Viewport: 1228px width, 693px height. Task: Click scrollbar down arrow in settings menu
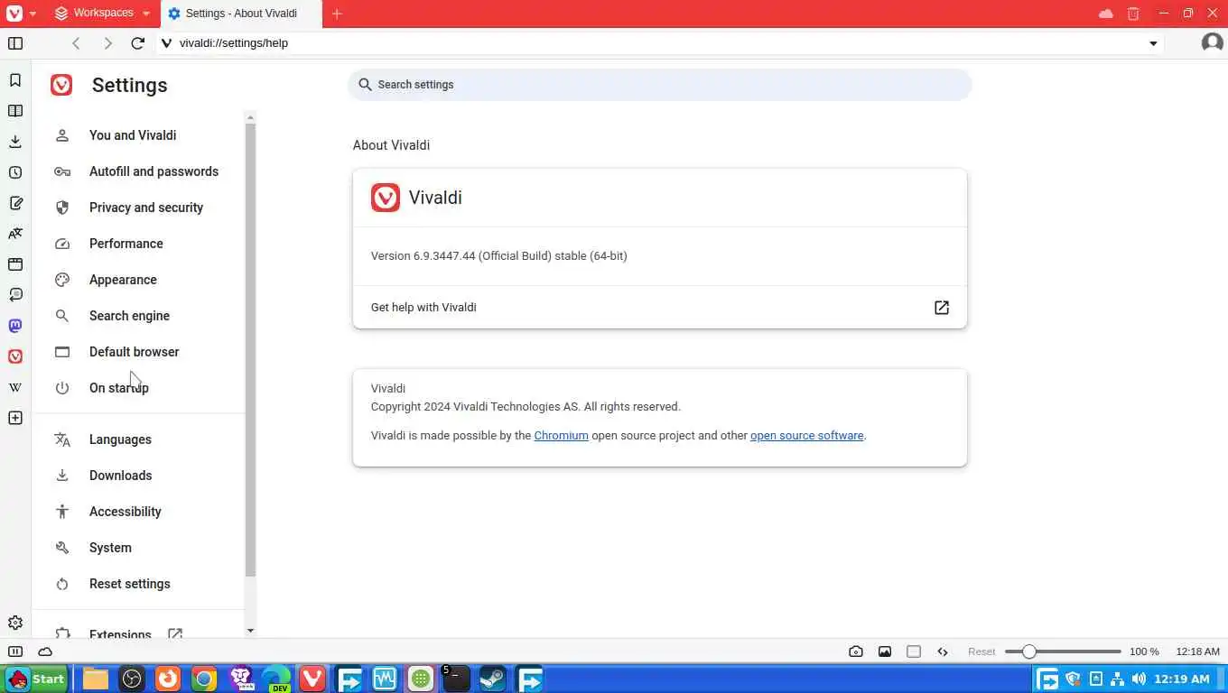point(250,631)
